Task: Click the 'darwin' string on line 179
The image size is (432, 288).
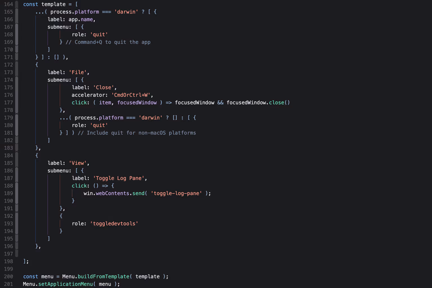Action: click(150, 118)
